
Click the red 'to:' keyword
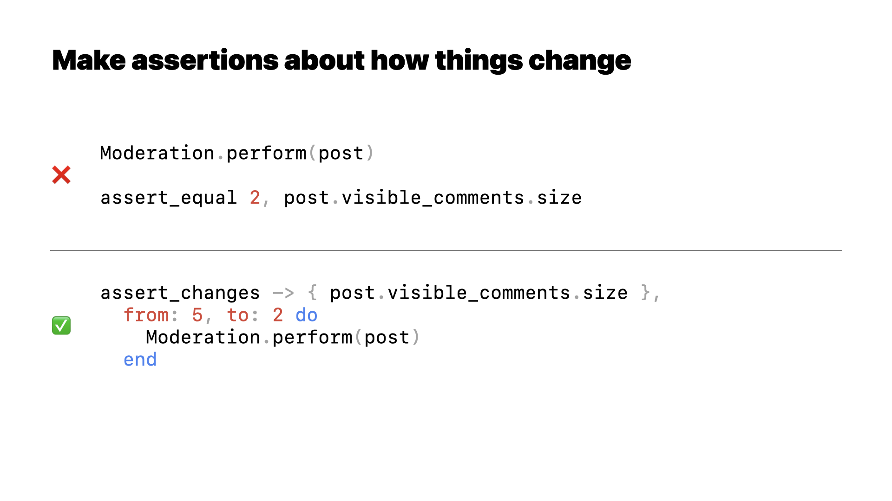243,315
